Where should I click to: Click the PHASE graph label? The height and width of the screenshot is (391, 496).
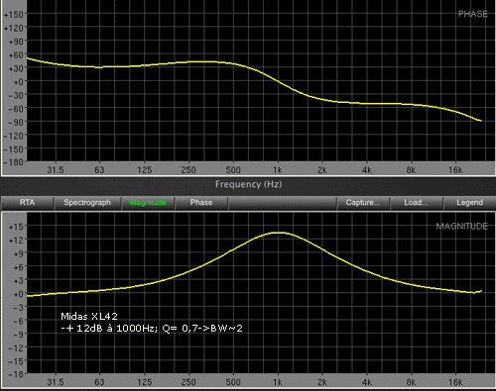tap(472, 14)
